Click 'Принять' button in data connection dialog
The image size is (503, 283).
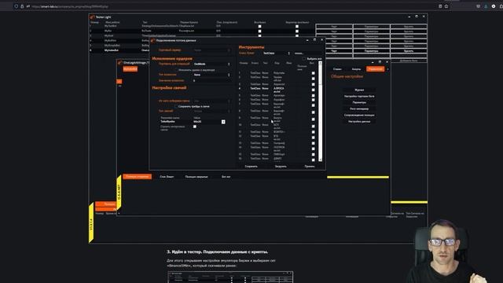point(310,167)
